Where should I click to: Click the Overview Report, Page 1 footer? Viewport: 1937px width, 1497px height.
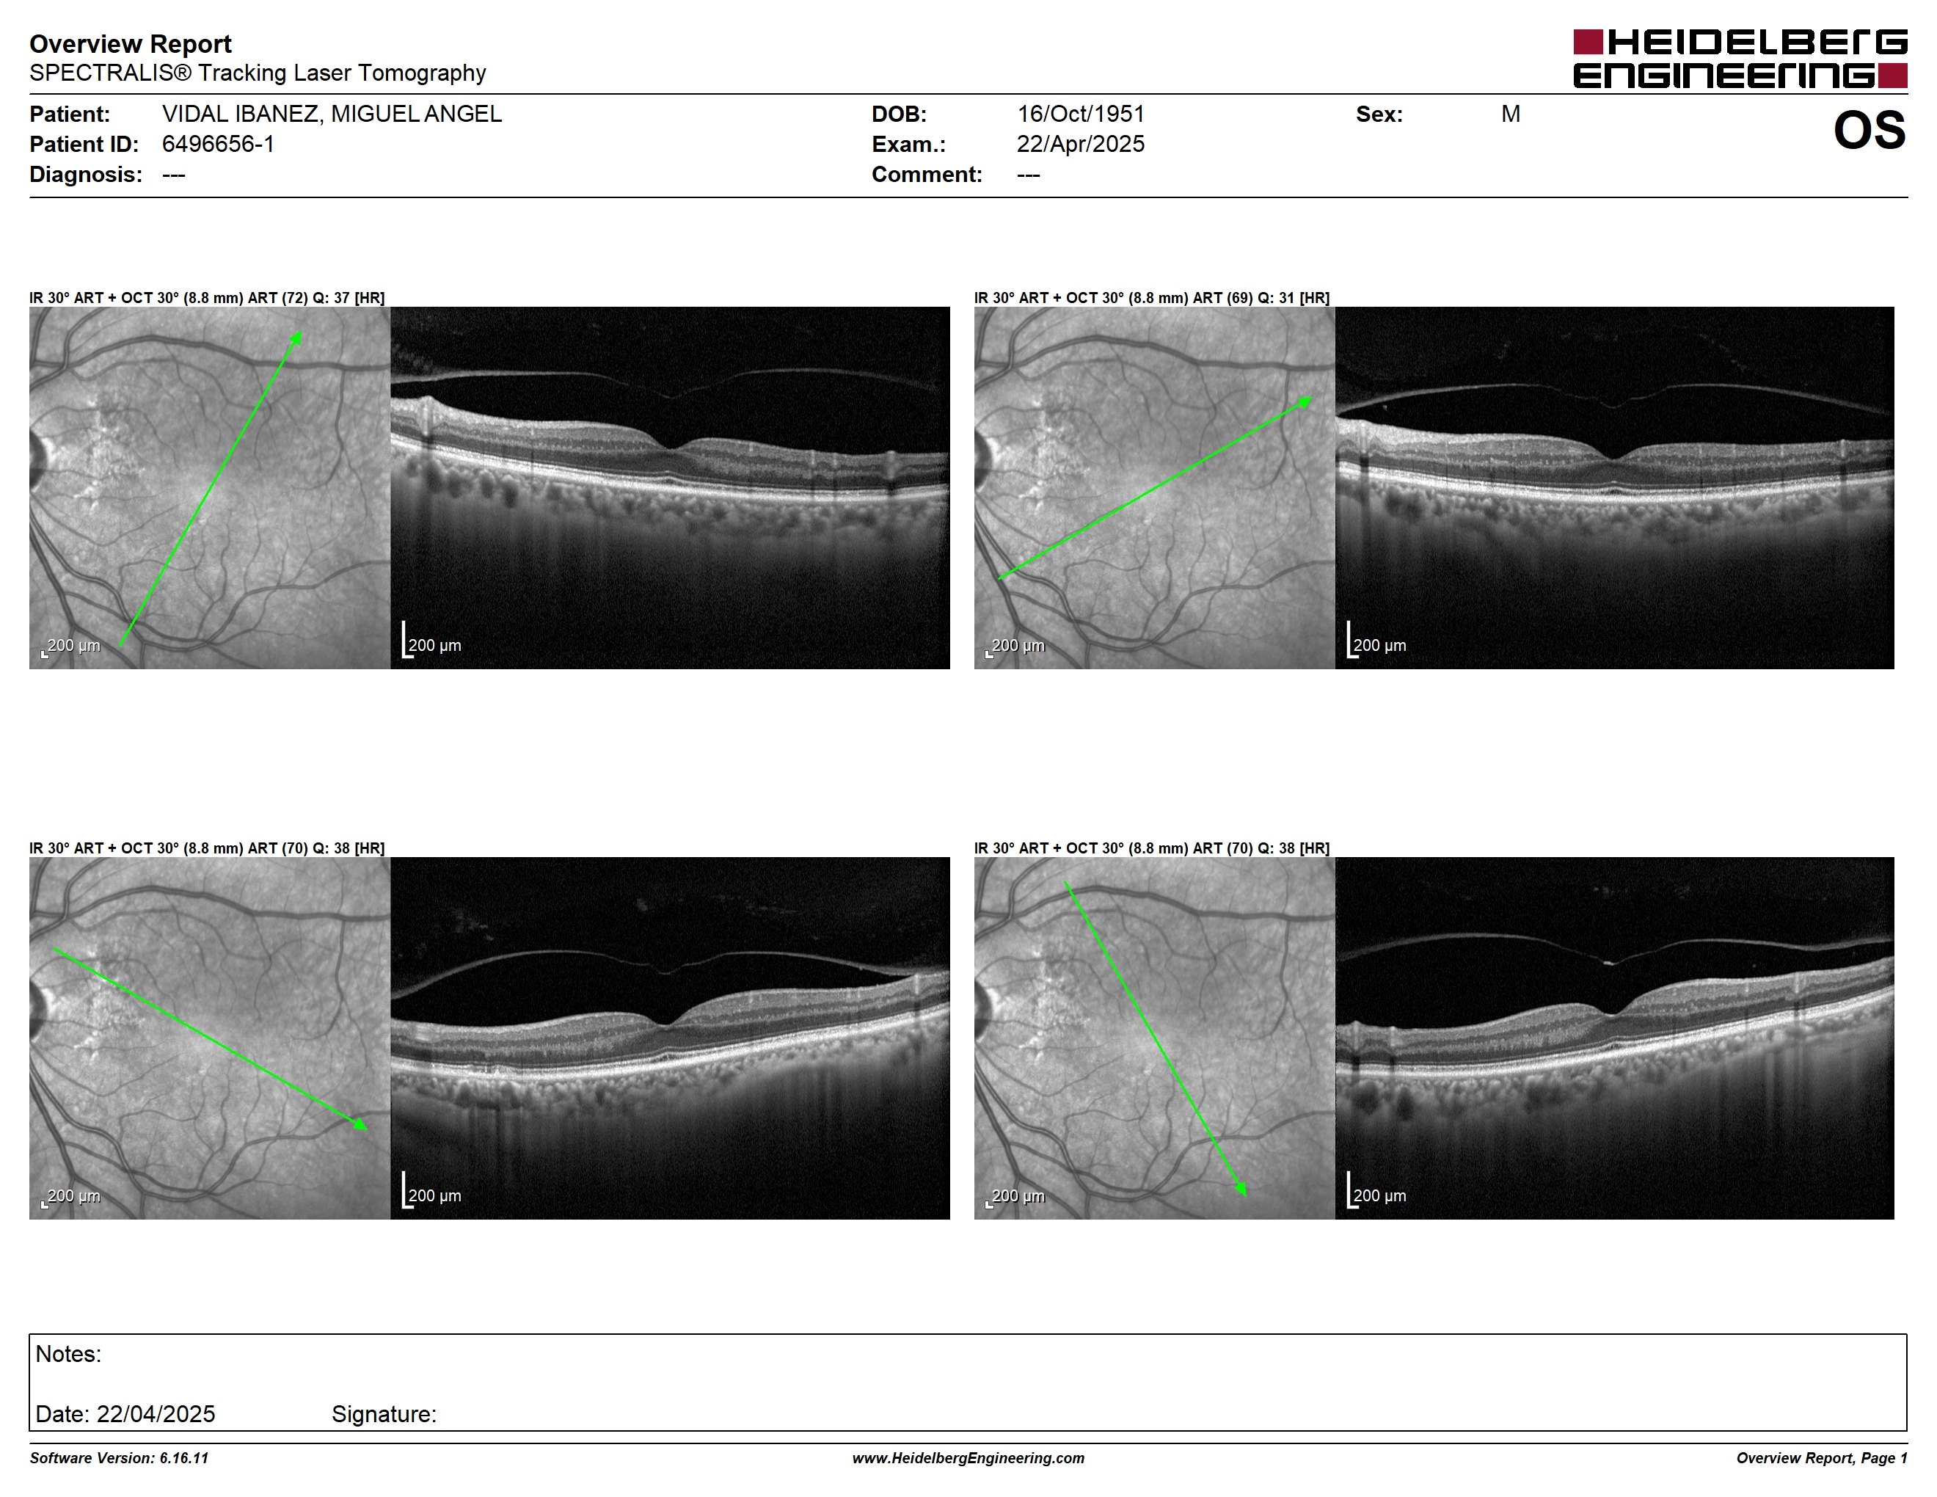1822,1458
